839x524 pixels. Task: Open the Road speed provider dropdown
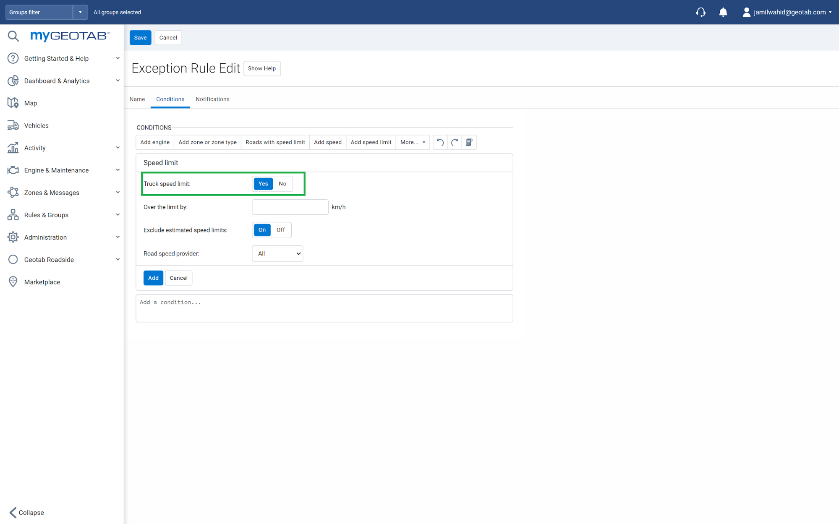coord(277,253)
